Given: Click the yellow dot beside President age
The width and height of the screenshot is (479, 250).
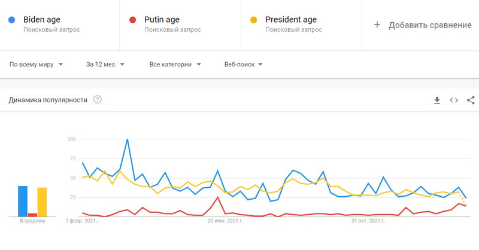Looking at the screenshot, I should 253,20.
